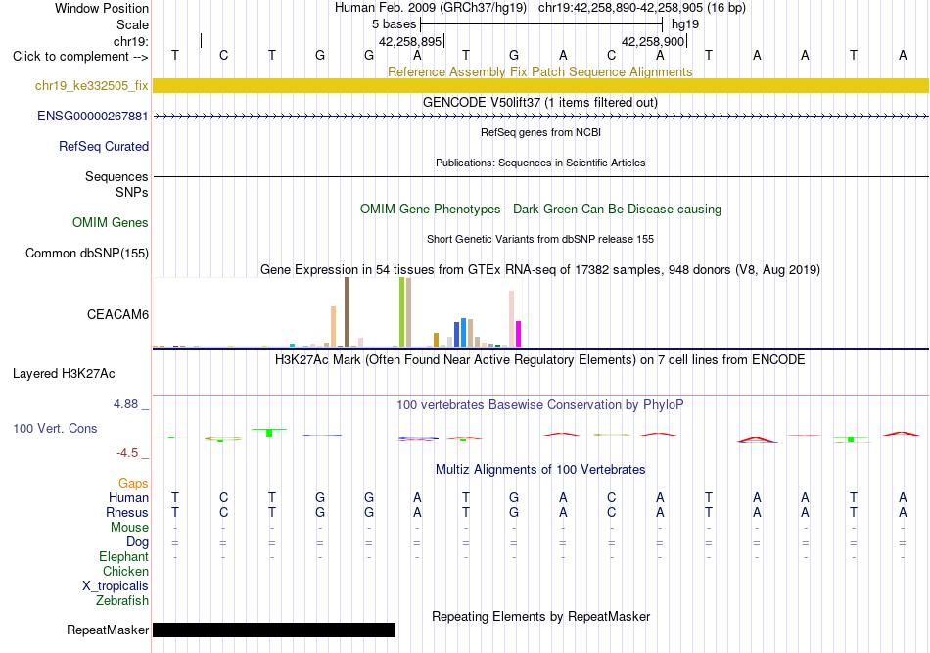
Task: Click the H3K27Ac Mark track title
Action: (540, 360)
